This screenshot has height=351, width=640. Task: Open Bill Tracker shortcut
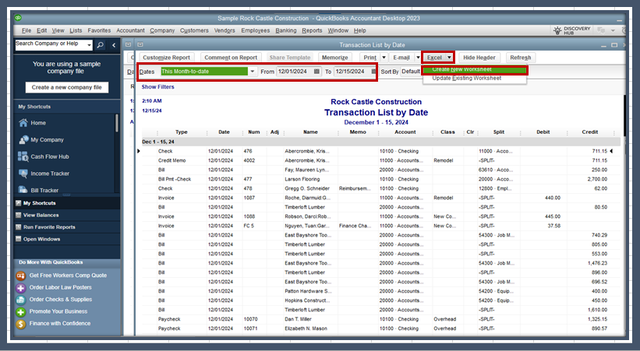[x=39, y=190]
